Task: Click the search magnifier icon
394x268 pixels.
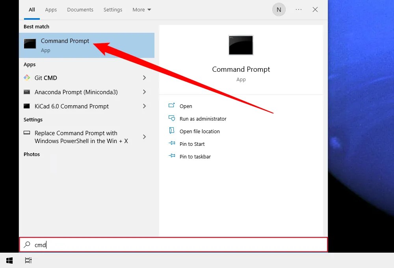Action: point(27,245)
